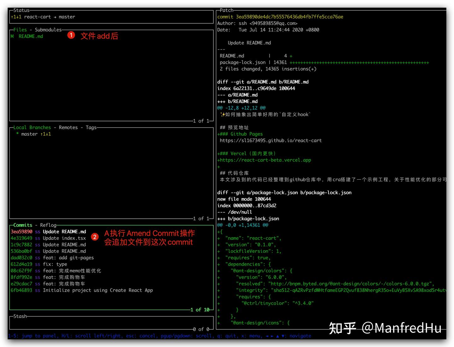Image resolution: width=454 pixels, height=347 pixels.
Task: Select commit 612d4a19 fix: type
Action: pyautogui.click(x=39, y=264)
